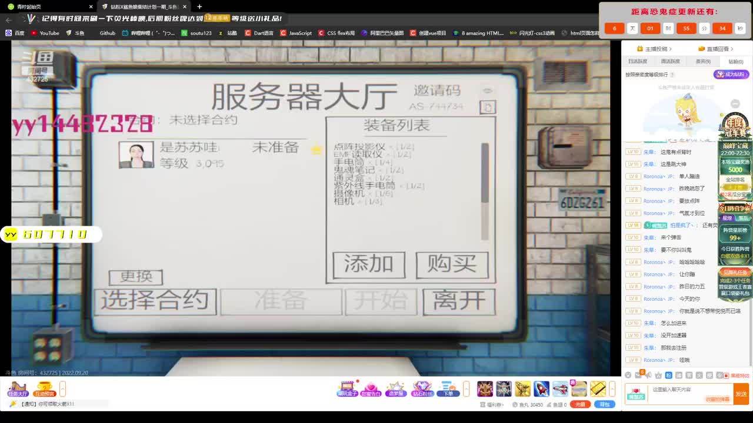753x423 pixels.
Task: Click the browser back arrow
Action: click(8, 19)
